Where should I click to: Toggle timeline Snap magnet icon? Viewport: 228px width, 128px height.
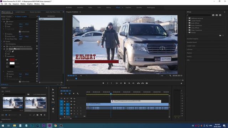(66, 94)
